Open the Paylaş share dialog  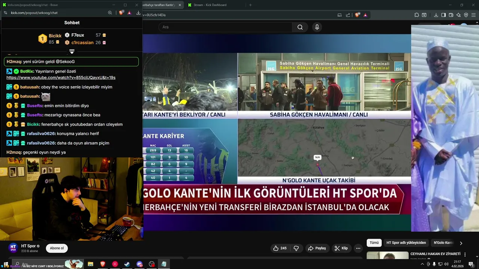[317, 248]
